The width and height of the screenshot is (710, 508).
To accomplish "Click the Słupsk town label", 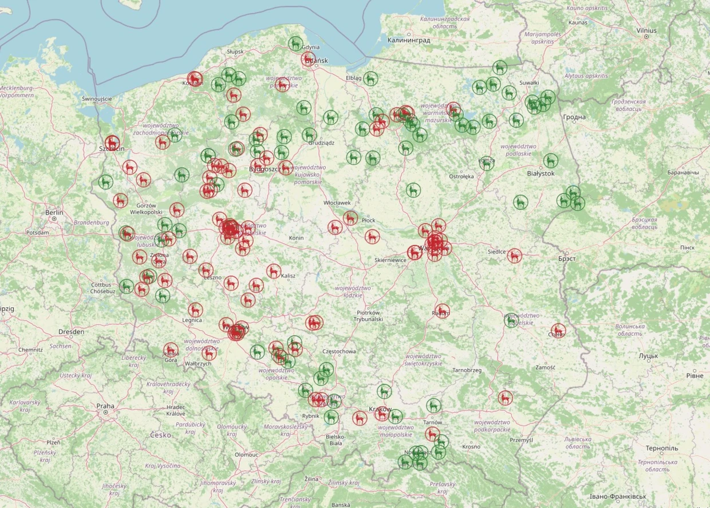I will [x=235, y=51].
